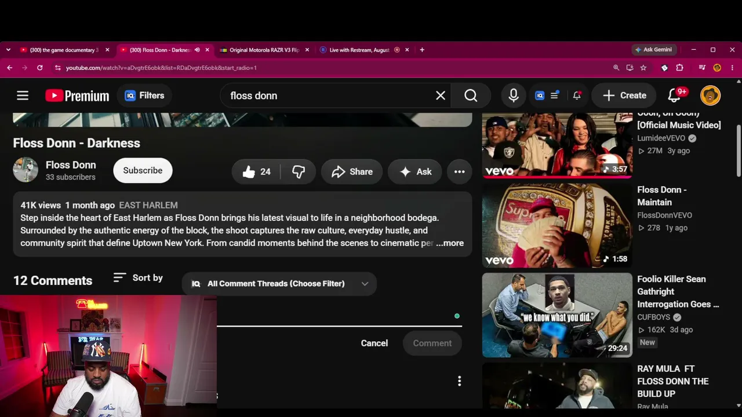Start voice search with the microphone

coord(514,96)
